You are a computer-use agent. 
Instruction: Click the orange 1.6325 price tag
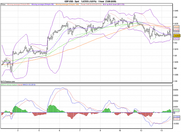click(176, 27)
